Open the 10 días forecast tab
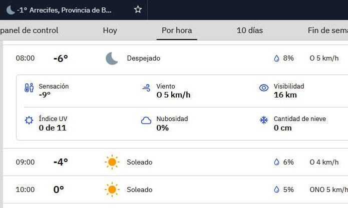The height and width of the screenshot is (208, 348). coord(249,30)
